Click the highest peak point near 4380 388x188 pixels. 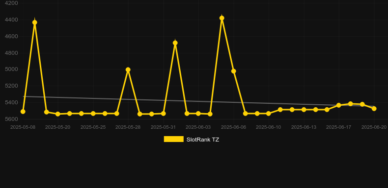click(x=222, y=18)
